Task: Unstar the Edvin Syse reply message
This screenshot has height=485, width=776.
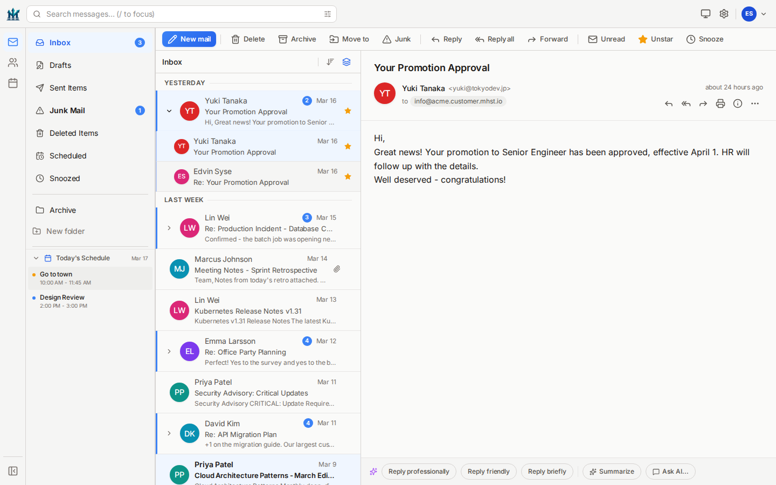Action: coord(348,175)
